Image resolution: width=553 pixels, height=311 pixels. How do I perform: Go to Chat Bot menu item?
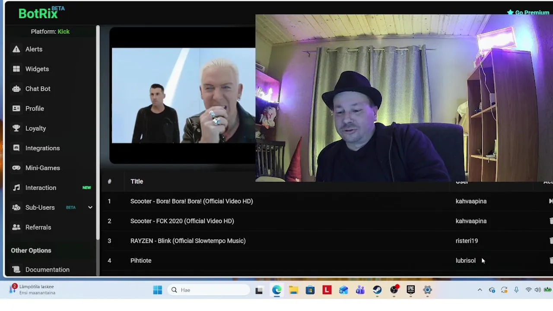[38, 89]
